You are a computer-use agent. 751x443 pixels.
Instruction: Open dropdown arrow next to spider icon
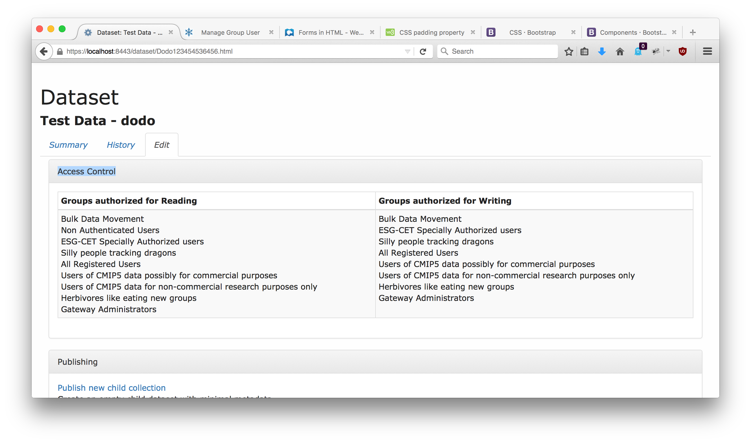coord(668,51)
